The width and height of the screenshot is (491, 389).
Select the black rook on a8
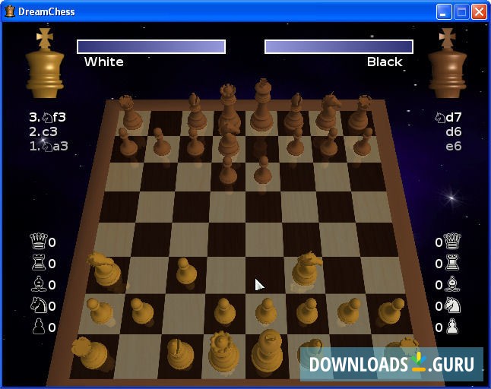pyautogui.click(x=130, y=112)
